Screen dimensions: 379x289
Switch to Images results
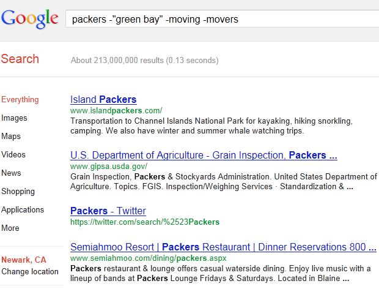coord(14,118)
